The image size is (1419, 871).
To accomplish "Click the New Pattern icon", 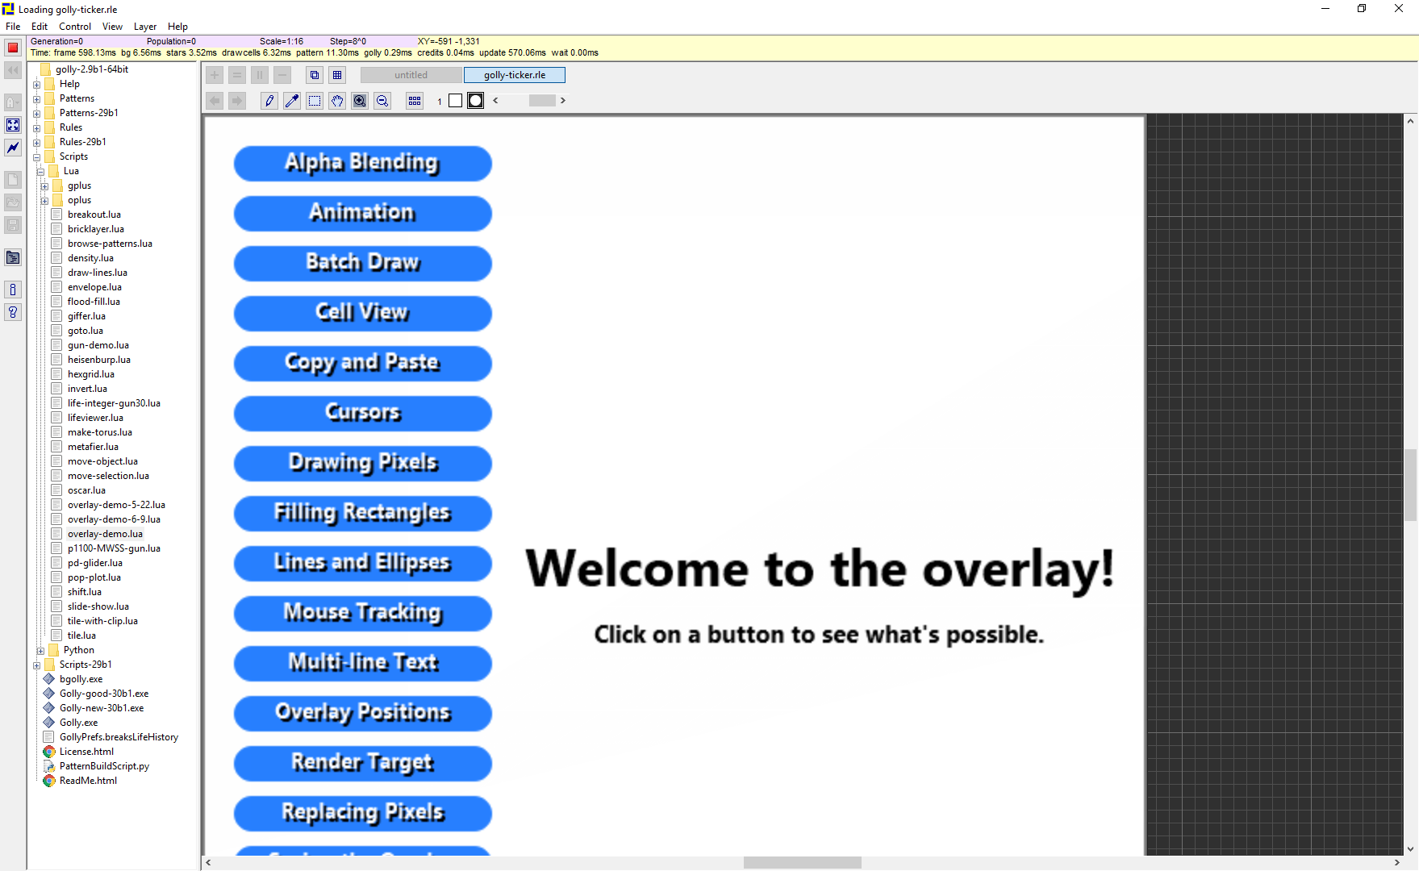I will pos(13,180).
